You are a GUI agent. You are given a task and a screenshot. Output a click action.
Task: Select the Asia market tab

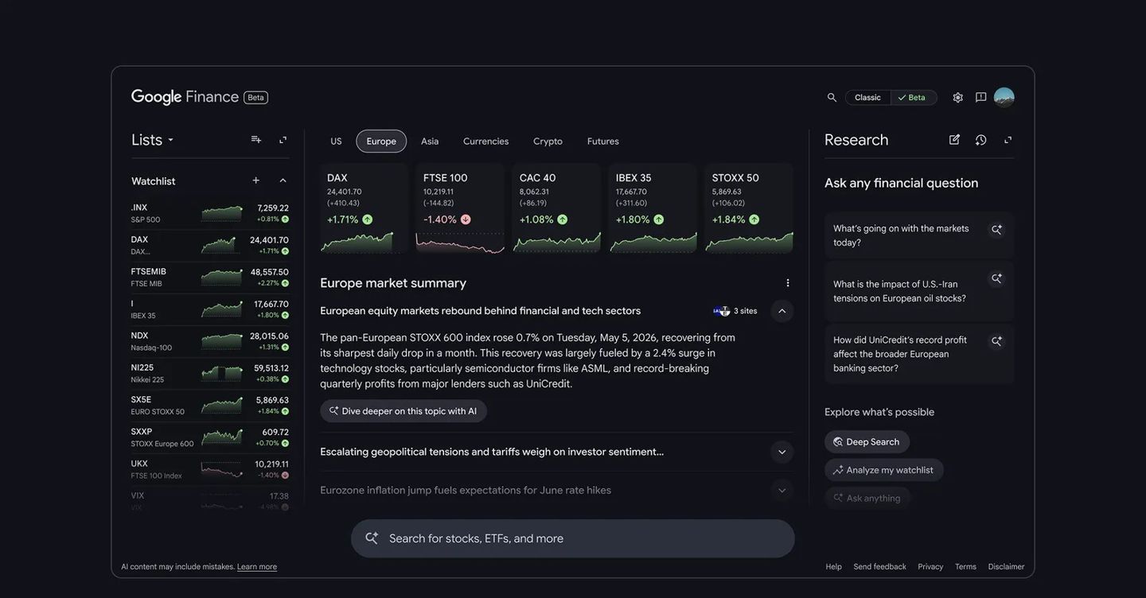pos(430,142)
